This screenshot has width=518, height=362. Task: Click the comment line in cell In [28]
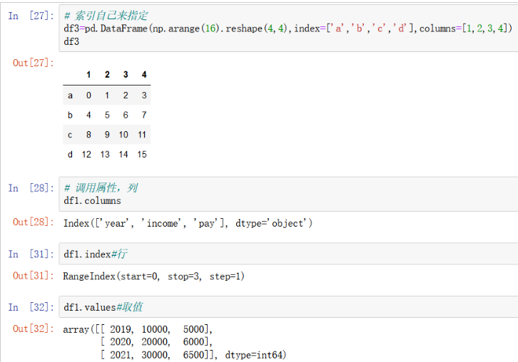tap(101, 187)
